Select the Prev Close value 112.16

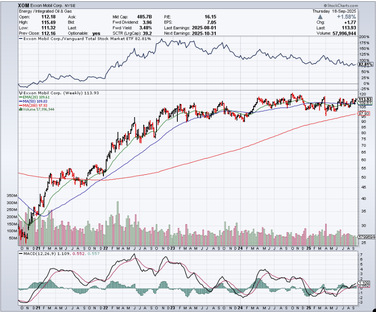(48, 33)
